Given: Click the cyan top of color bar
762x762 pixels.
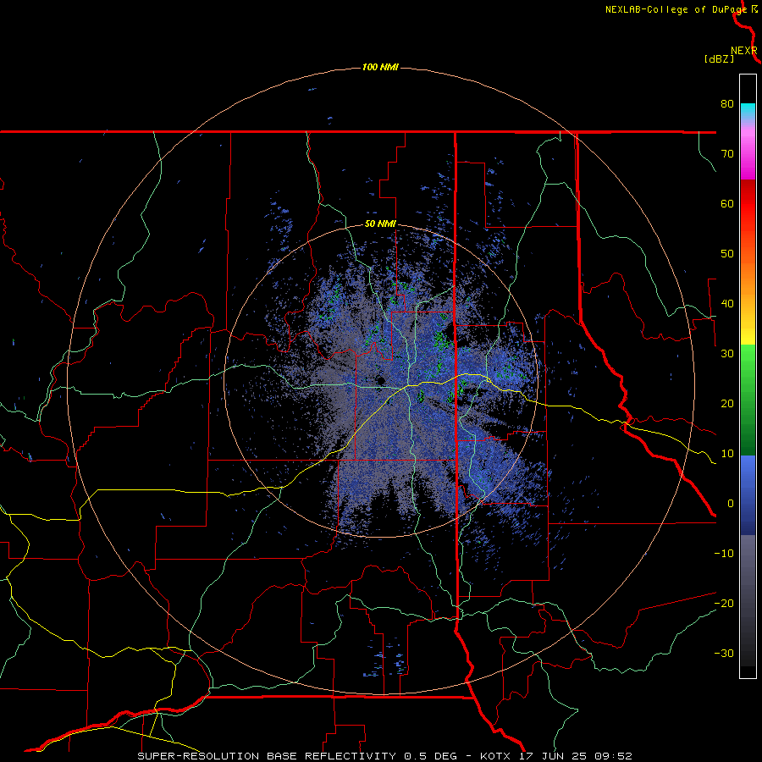Looking at the screenshot, I should coord(748,111).
